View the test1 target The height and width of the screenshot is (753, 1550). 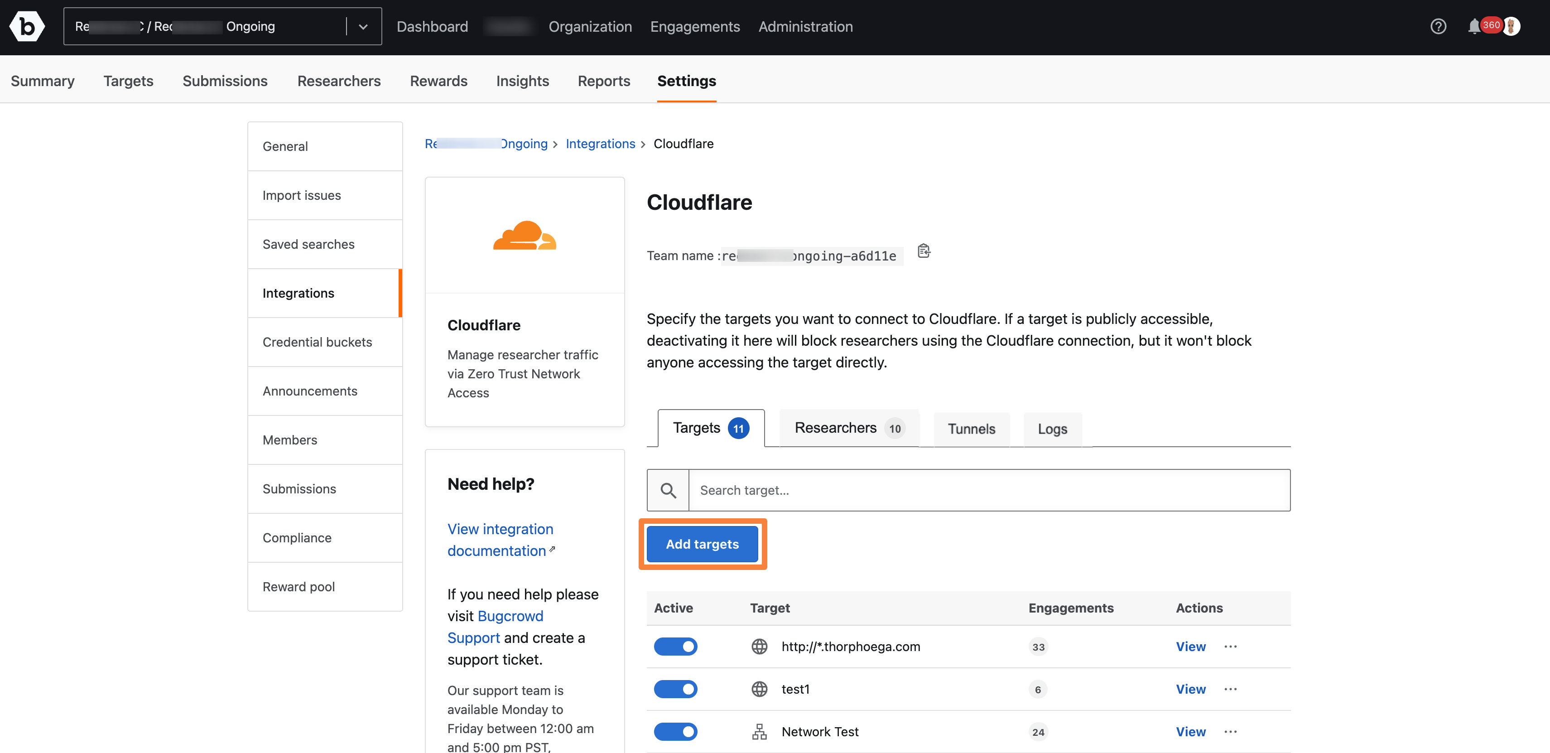click(x=1190, y=689)
